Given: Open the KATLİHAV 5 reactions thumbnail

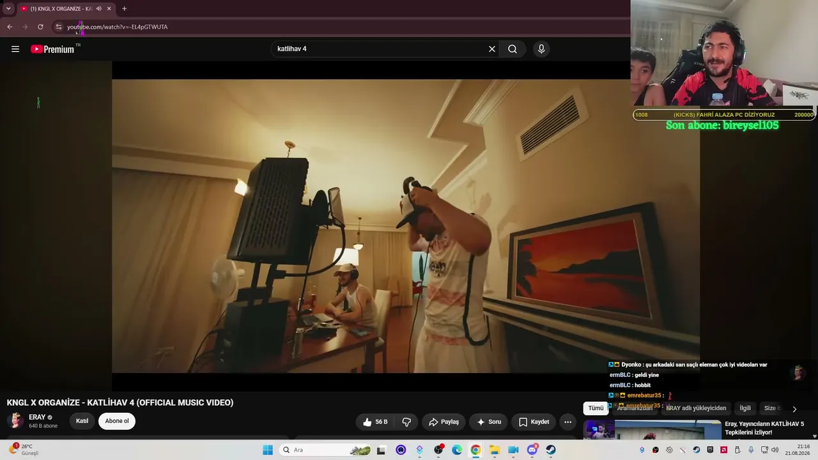Looking at the screenshot, I should point(652,430).
